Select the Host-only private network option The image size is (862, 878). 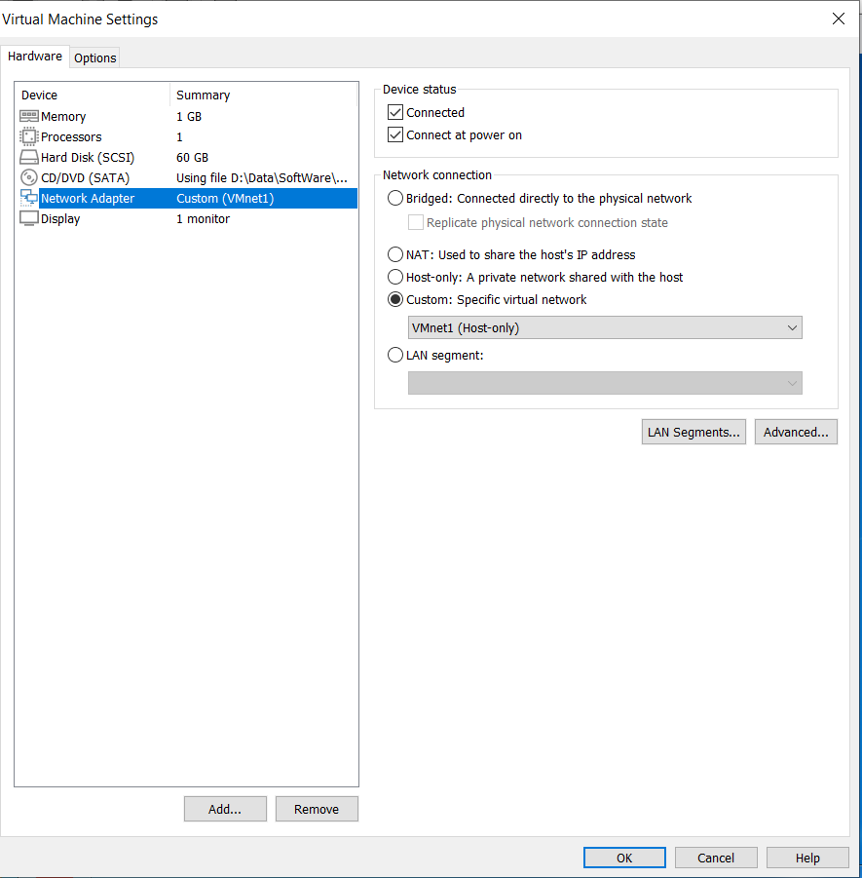395,277
